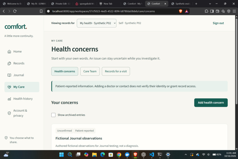Toggle the browser sidebar panel

[212, 11]
